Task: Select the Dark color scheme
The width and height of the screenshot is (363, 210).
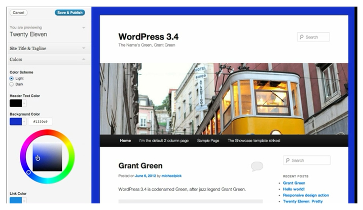Action: 11,84
